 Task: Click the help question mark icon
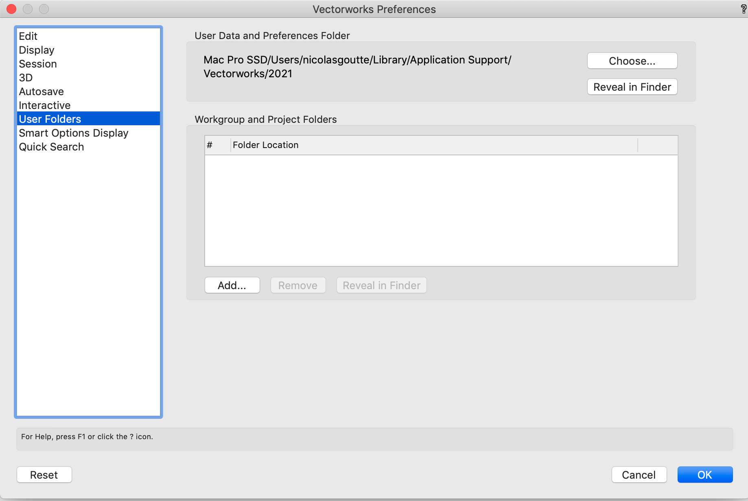point(743,9)
